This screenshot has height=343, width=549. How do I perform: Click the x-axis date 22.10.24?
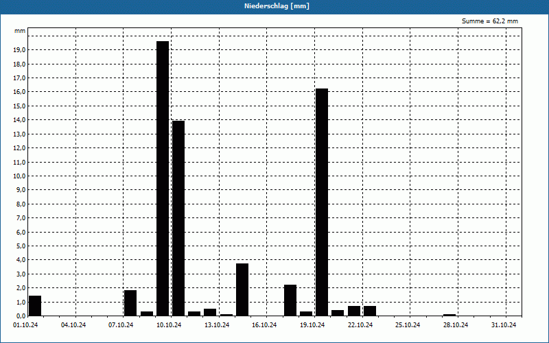click(360, 325)
